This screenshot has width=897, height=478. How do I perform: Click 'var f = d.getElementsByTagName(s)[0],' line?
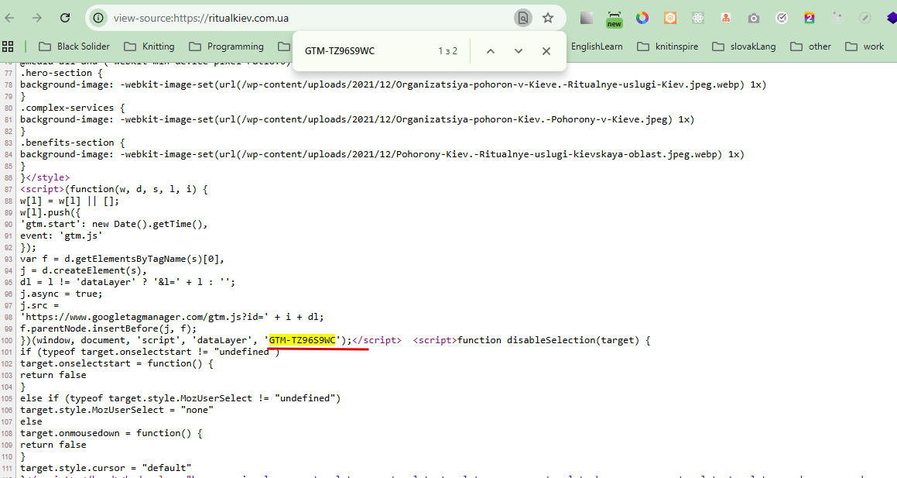tap(122, 259)
